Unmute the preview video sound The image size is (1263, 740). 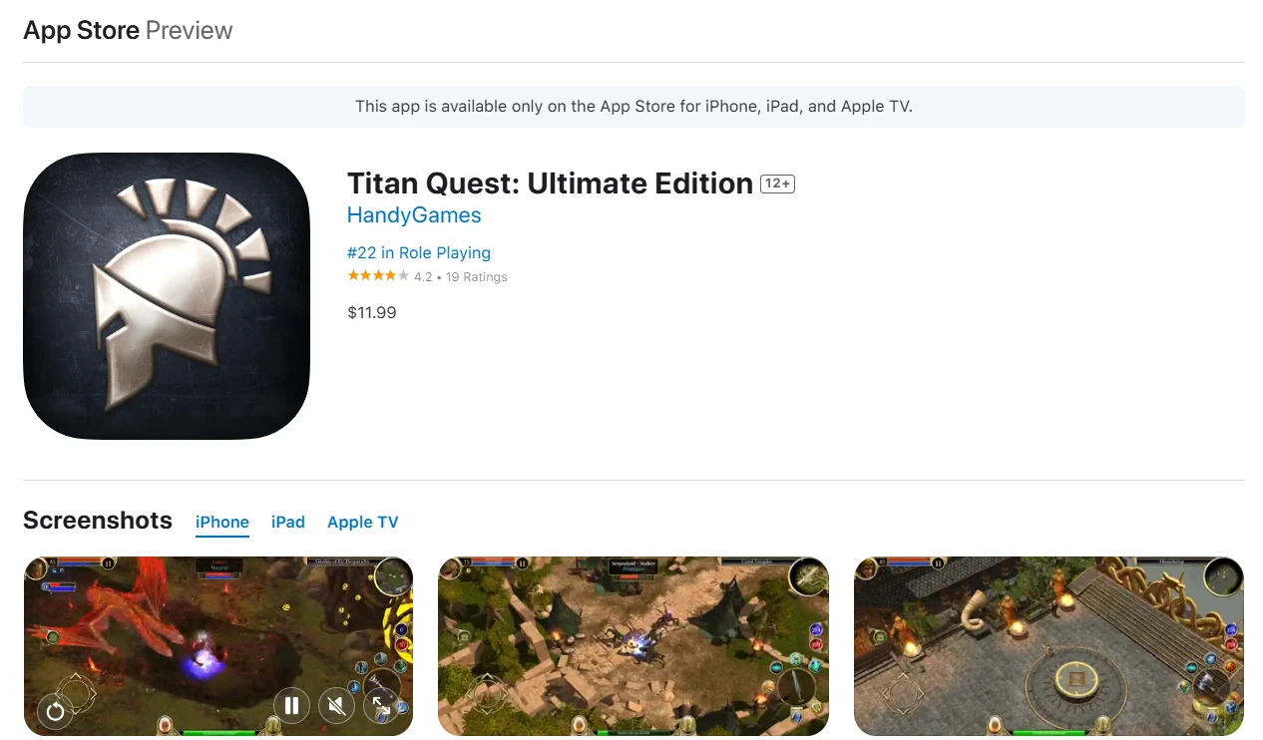click(336, 707)
